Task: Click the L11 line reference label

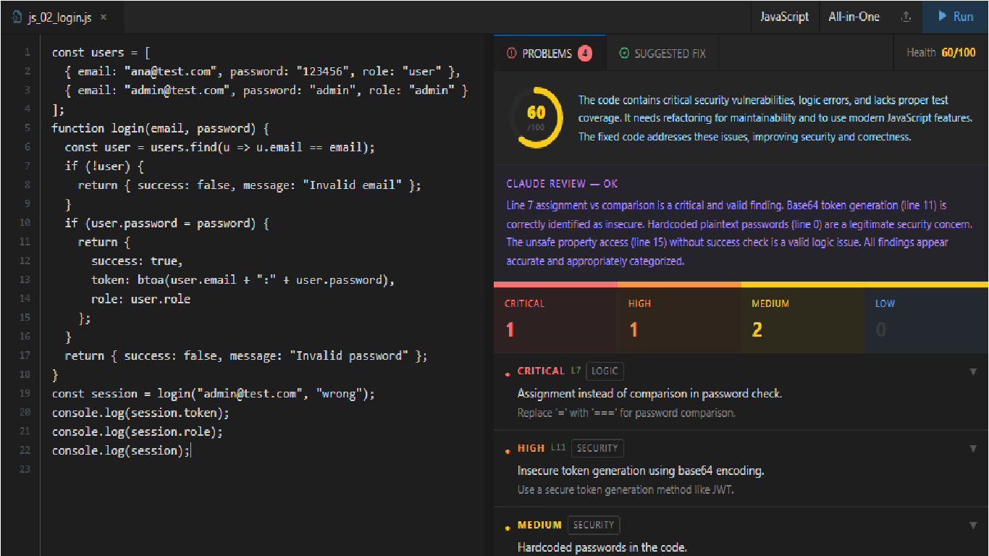Action: [x=558, y=447]
